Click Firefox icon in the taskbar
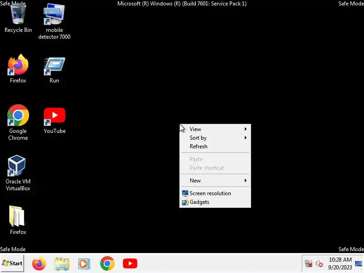 [x=39, y=263]
